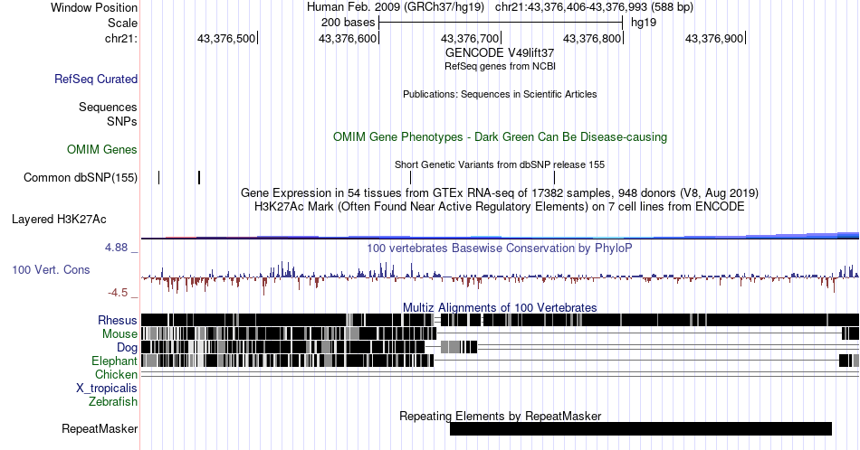This screenshot has height=450, width=860.
Task: Click Repeating Elements by RepeatMasker title
Action: [500, 416]
